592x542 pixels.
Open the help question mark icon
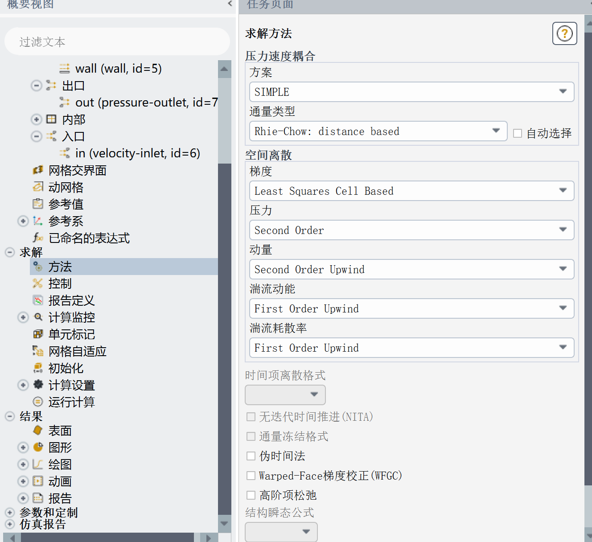564,33
